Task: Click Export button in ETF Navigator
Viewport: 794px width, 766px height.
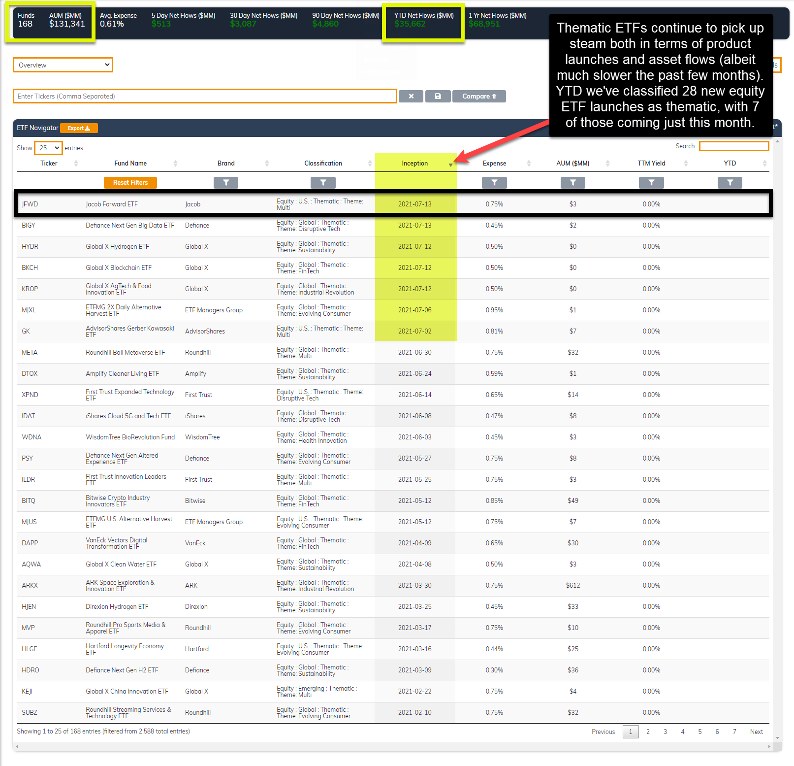Action: [x=79, y=128]
